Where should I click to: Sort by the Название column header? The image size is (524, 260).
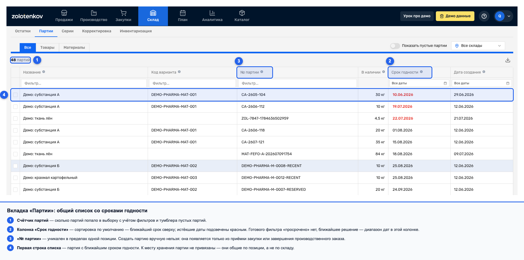pyautogui.click(x=32, y=72)
